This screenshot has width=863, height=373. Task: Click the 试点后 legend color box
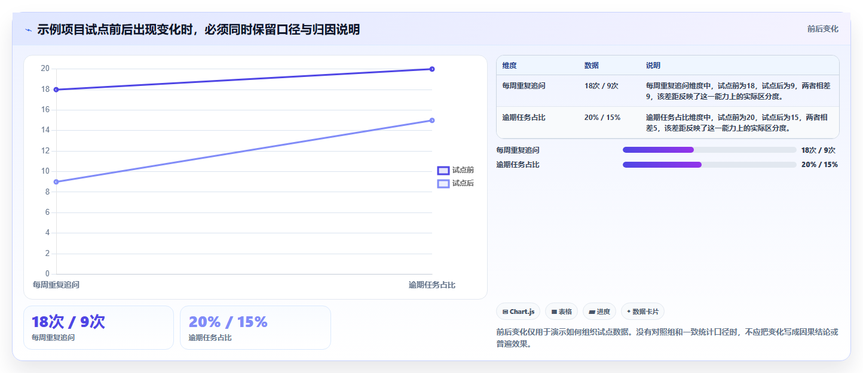443,184
